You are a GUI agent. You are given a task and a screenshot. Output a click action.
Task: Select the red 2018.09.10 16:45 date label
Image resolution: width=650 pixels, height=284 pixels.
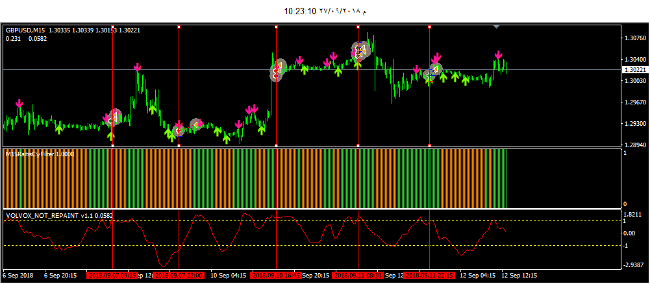point(277,275)
